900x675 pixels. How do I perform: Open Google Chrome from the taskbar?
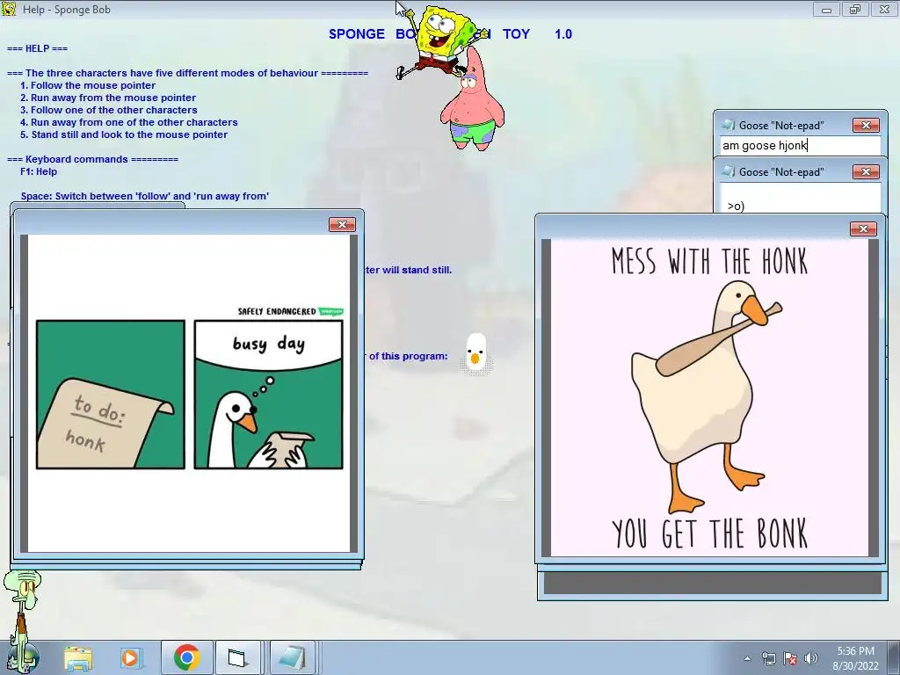point(186,657)
